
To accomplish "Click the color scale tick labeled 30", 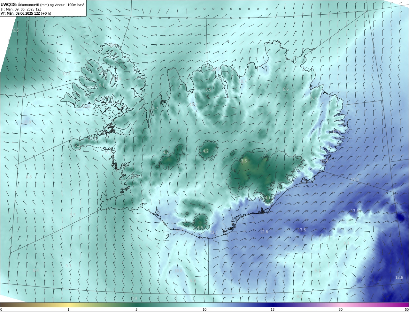I will pos(341,309).
